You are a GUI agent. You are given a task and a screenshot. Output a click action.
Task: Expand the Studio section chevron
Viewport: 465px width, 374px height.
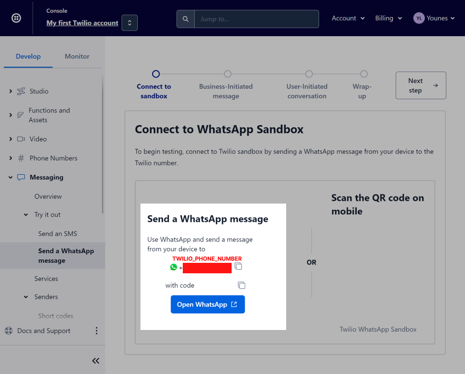(10, 91)
